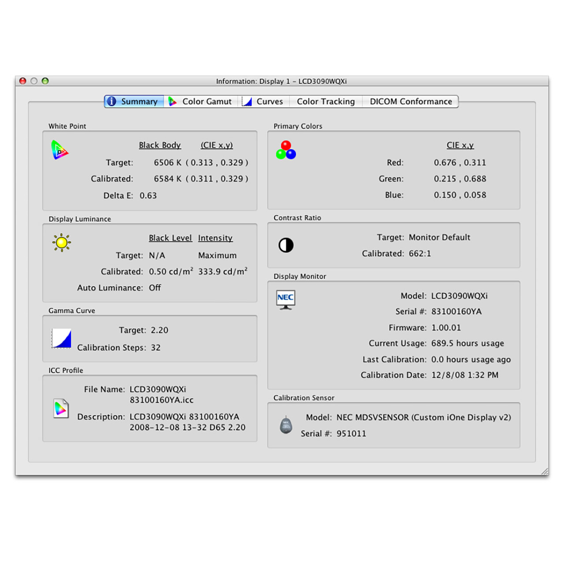Click target white point value '6506 K'

click(x=168, y=163)
